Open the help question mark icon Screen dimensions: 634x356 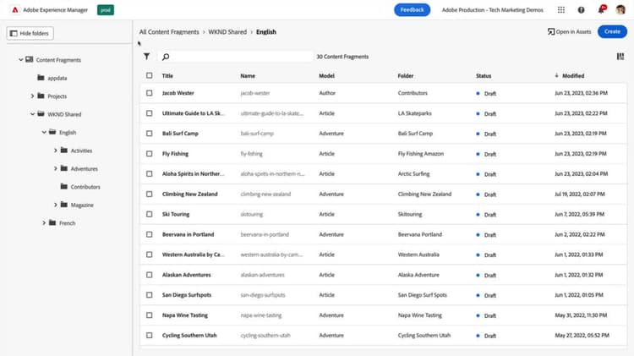[x=581, y=9]
